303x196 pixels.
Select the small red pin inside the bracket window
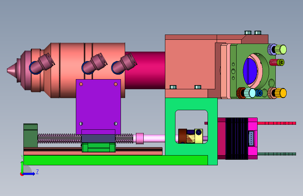tap(206, 123)
